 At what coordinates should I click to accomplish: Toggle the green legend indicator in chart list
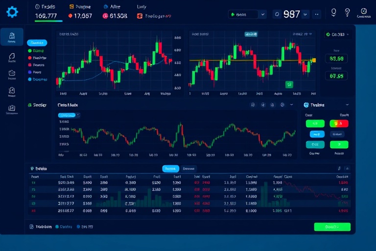[30, 50]
